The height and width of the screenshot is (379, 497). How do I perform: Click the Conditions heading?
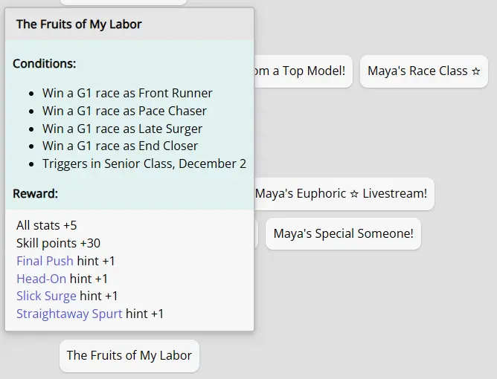[45, 64]
